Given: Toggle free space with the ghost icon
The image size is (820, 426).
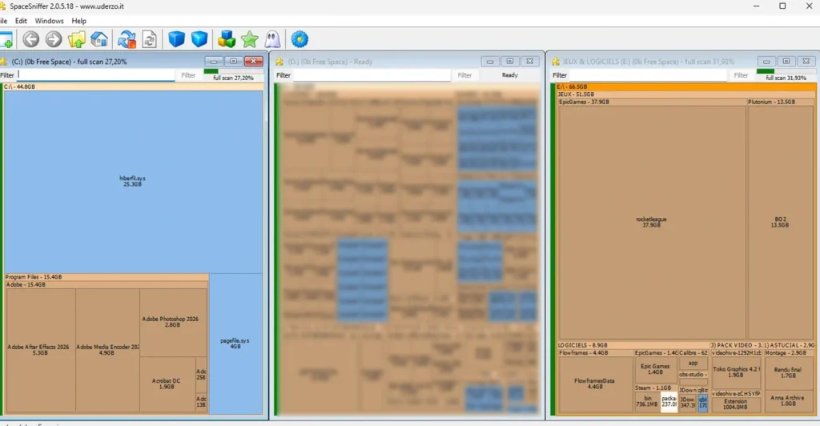Looking at the screenshot, I should coord(273,39).
